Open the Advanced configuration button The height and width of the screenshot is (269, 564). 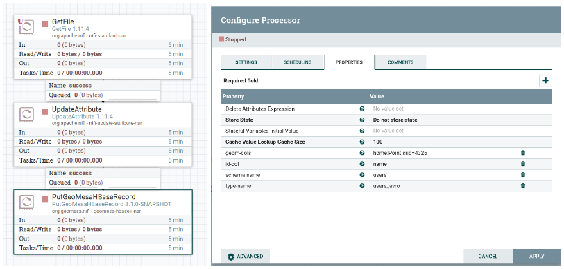coord(246,257)
